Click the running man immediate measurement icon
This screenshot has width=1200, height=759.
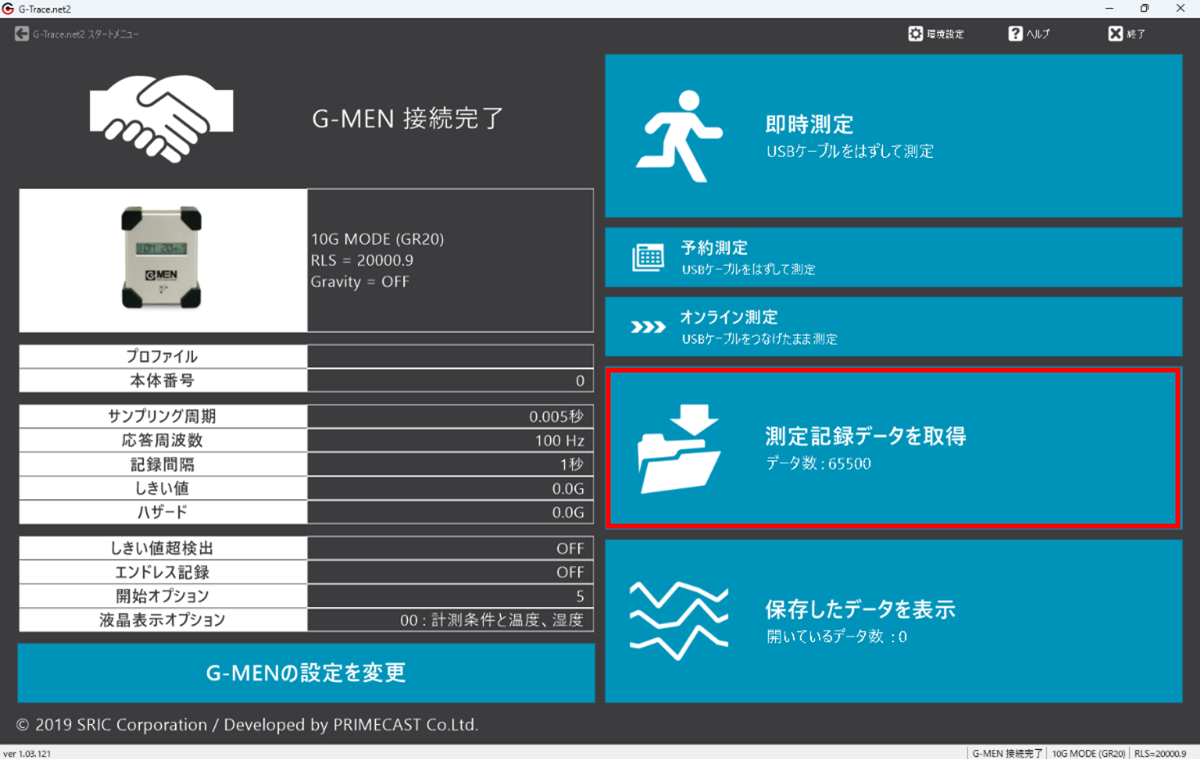tap(679, 136)
